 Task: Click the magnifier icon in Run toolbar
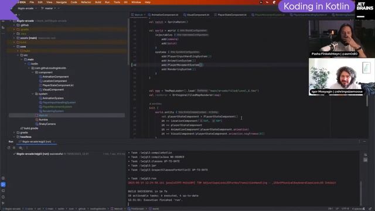point(21,148)
